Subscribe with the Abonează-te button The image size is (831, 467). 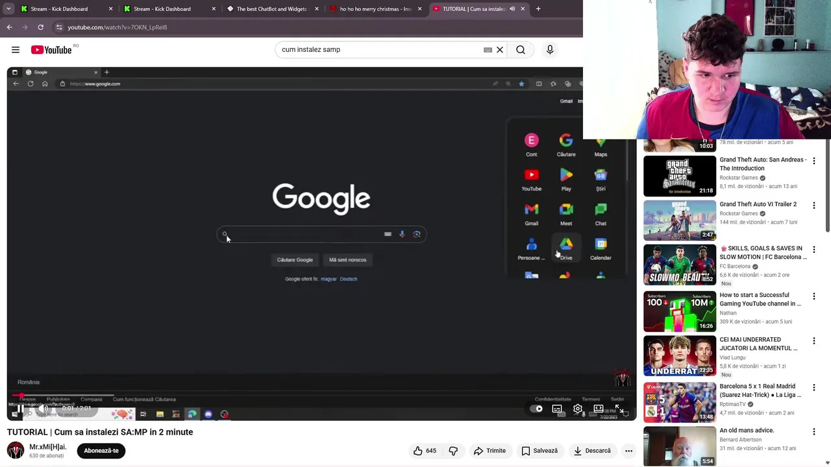pyautogui.click(x=101, y=451)
